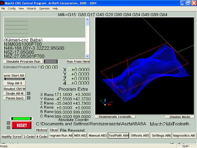Click the Display Mode button

pos(180,117)
